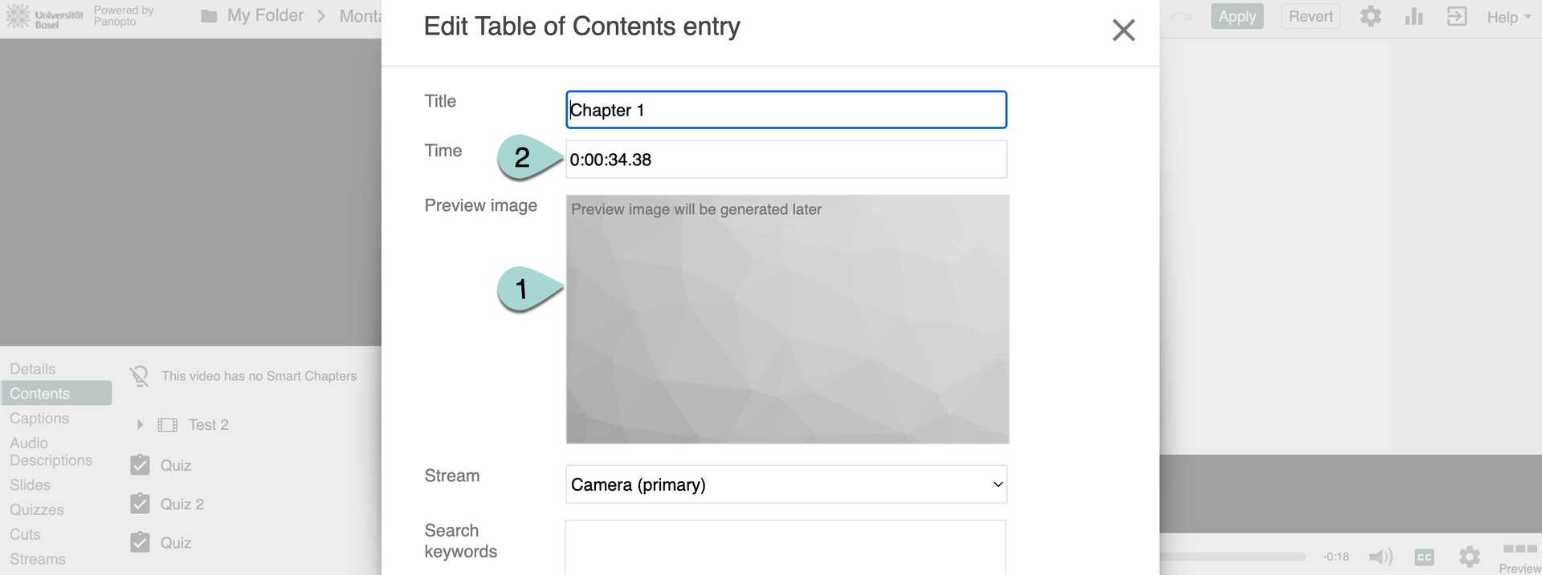Click the Revert button

1310,16
